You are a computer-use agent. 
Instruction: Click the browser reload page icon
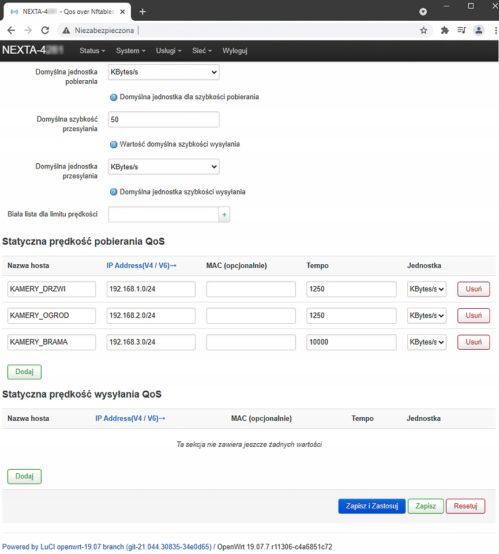click(x=45, y=31)
